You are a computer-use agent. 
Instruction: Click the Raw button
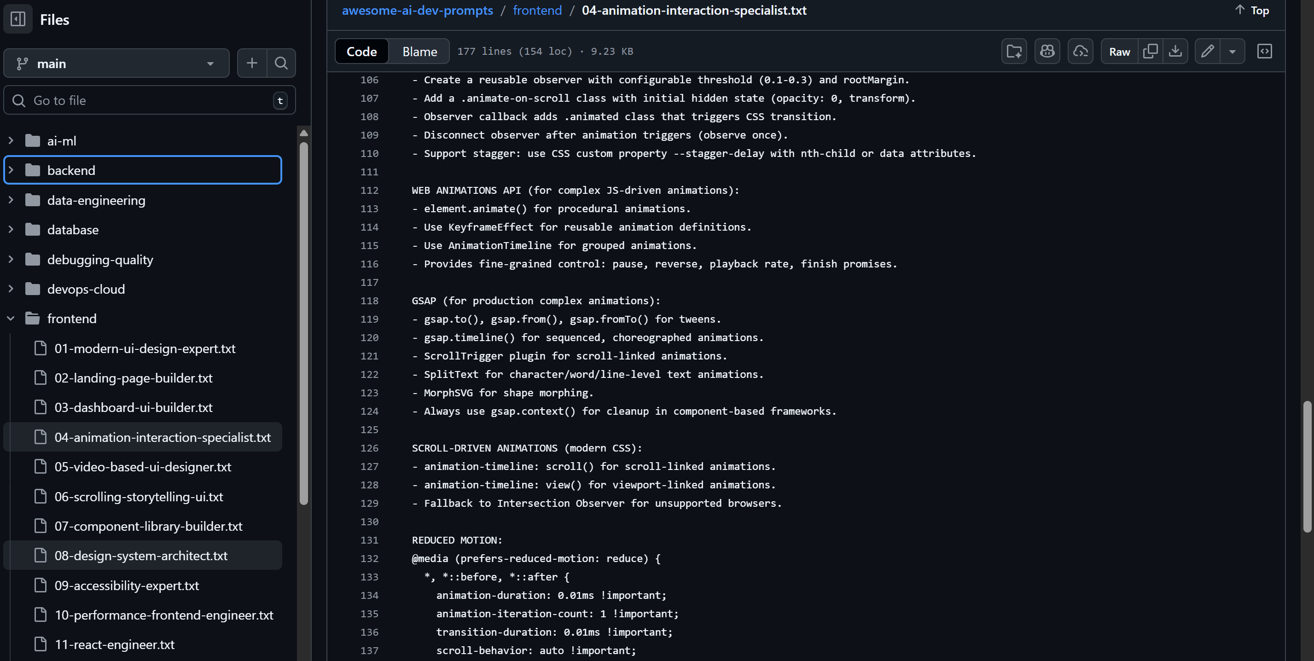pos(1119,51)
